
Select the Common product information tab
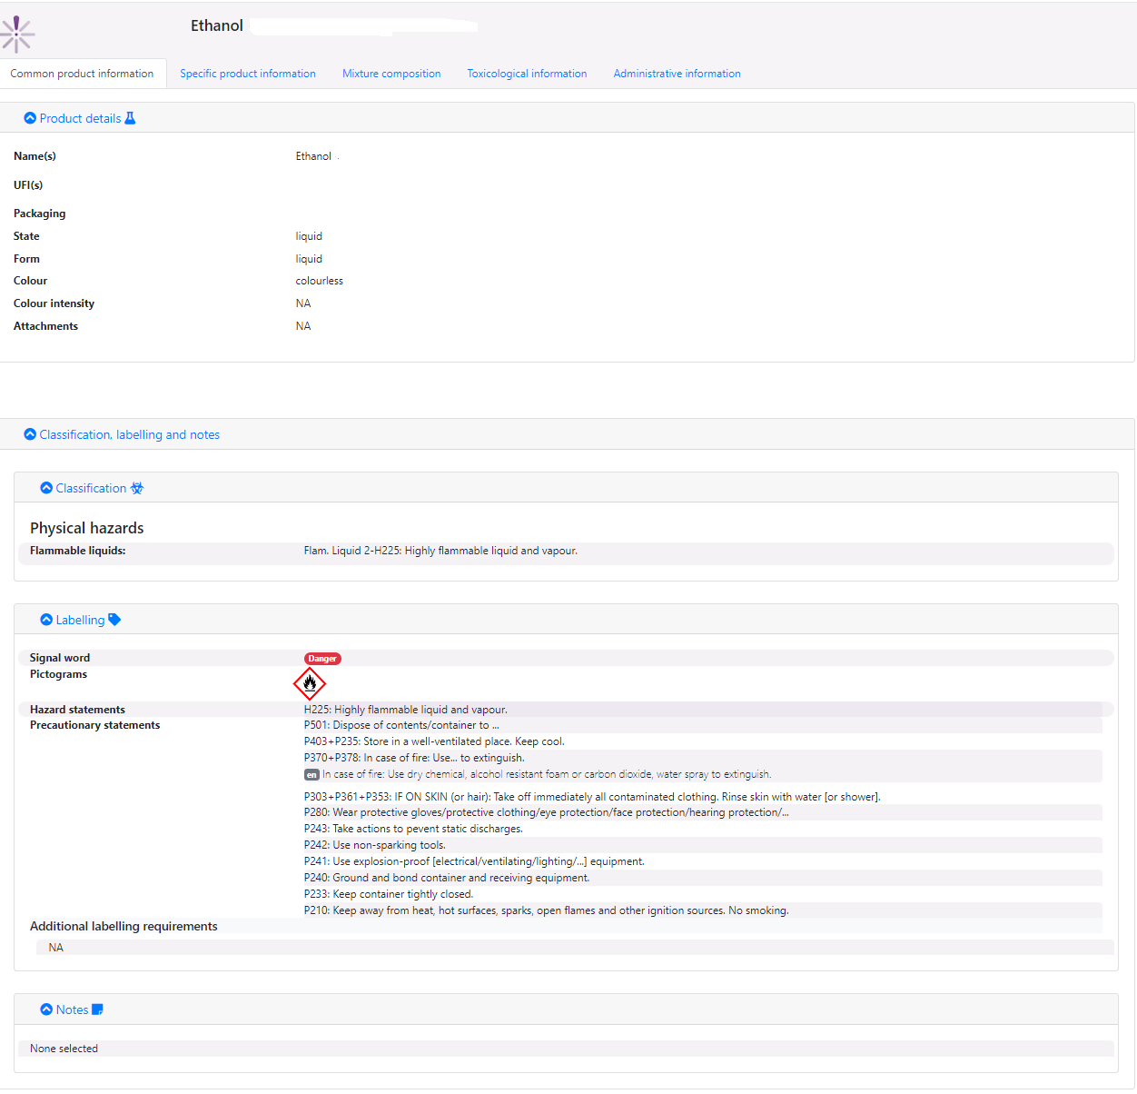point(82,74)
